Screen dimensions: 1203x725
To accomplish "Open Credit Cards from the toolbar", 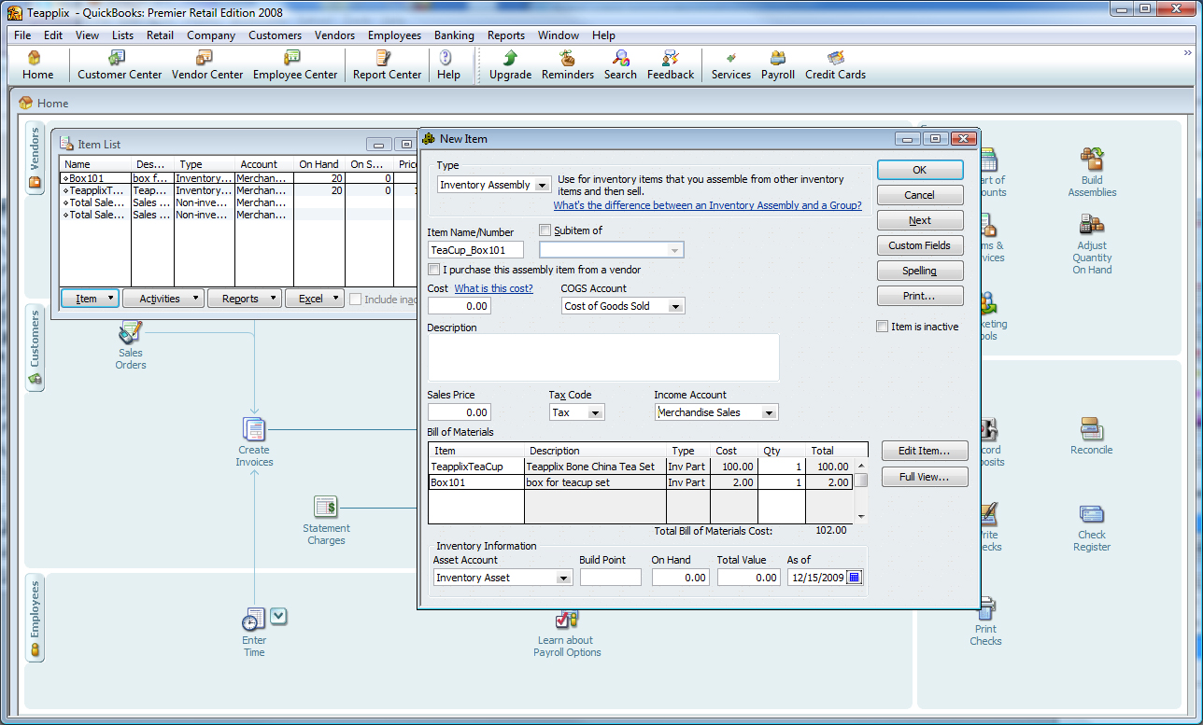I will pos(836,64).
